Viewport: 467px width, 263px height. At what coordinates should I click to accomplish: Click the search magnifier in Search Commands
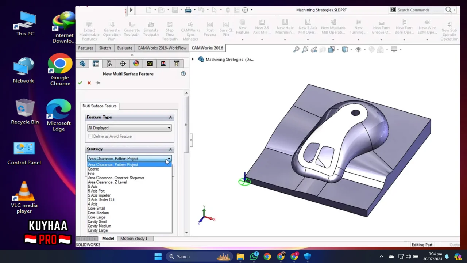(x=448, y=10)
